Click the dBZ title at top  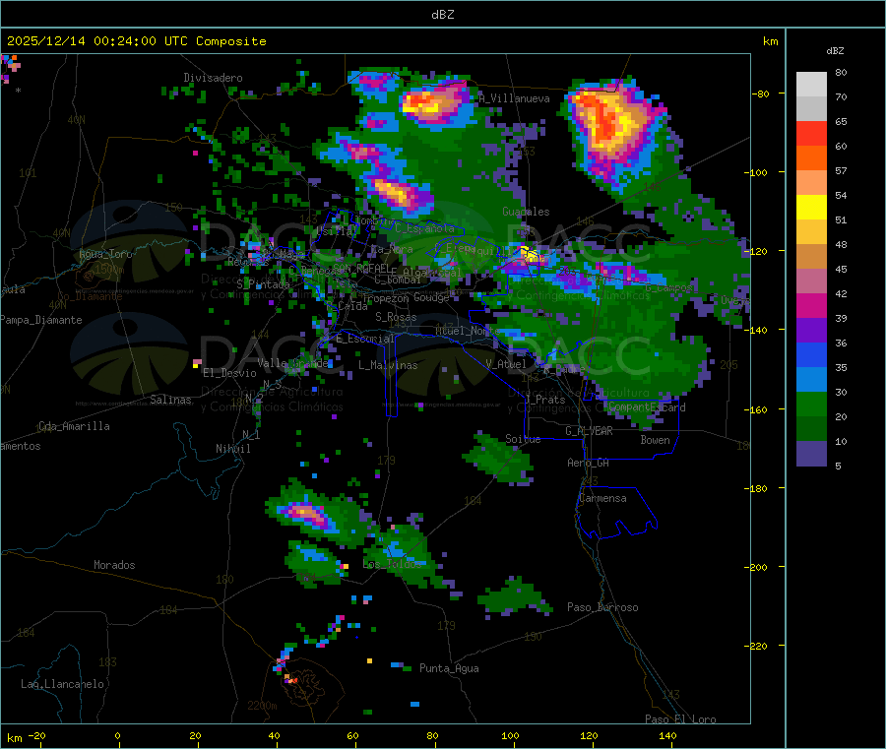pos(442,15)
